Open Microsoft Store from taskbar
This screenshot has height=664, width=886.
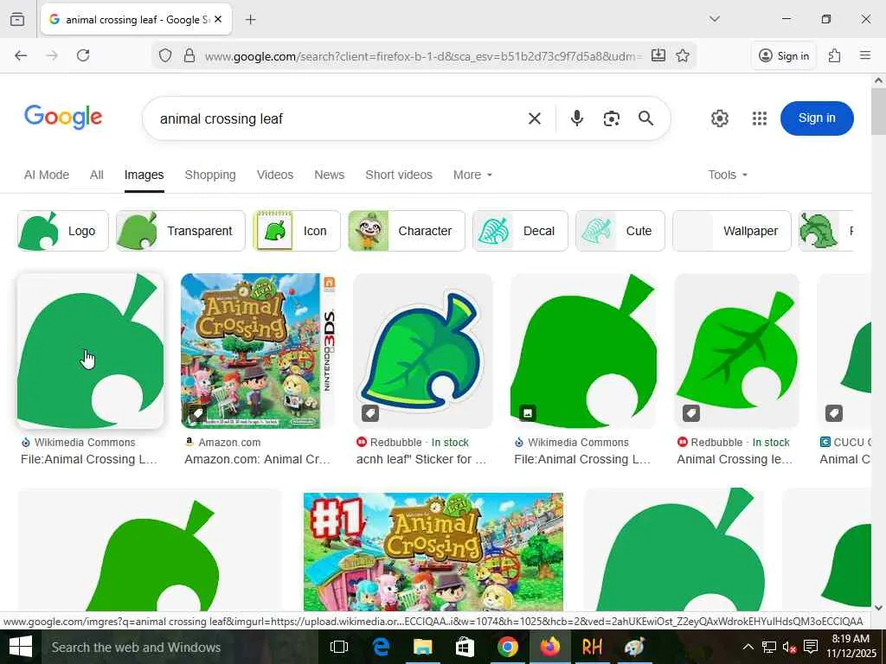click(x=465, y=647)
